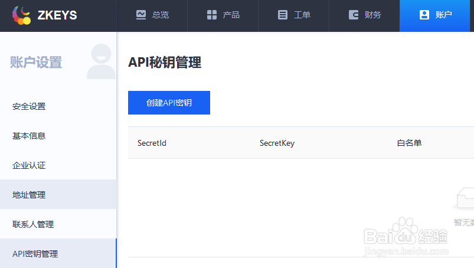Open 地址管理 in the sidebar
This screenshot has width=474, height=268.
(58, 195)
